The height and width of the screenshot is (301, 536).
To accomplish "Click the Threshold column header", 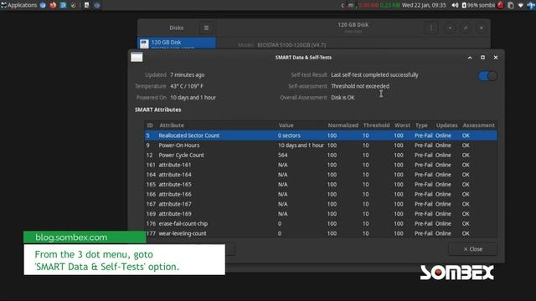I will click(376, 125).
